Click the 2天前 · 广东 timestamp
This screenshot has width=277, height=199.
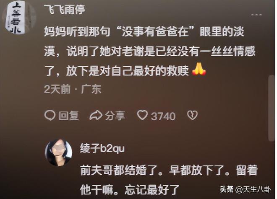tap(73, 89)
